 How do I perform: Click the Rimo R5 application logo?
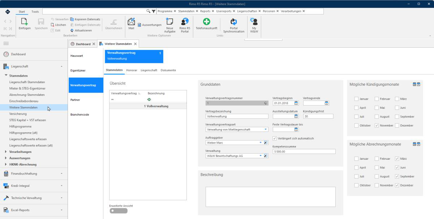tap(7, 11)
